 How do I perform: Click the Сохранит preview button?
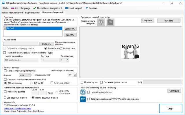[x=147, y=21]
